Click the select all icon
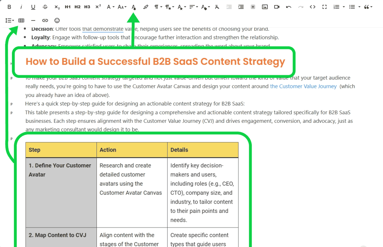The width and height of the screenshot is (383, 247). click(253, 7)
